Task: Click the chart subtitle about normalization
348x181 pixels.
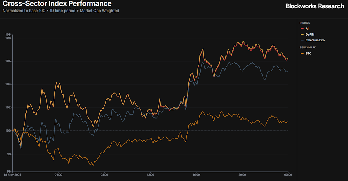Action: tap(61, 11)
